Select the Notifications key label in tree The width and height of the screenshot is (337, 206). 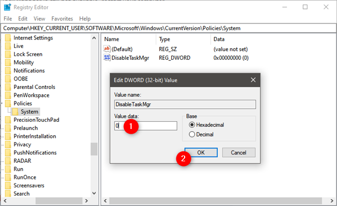[x=29, y=71]
